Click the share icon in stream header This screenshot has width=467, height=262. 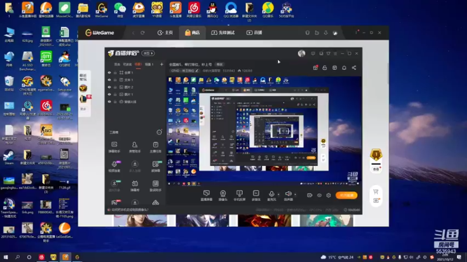(354, 68)
